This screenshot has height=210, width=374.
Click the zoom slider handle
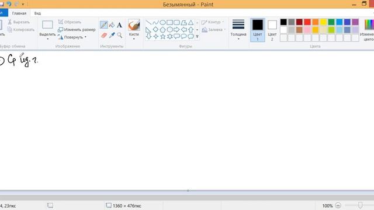tap(361, 205)
